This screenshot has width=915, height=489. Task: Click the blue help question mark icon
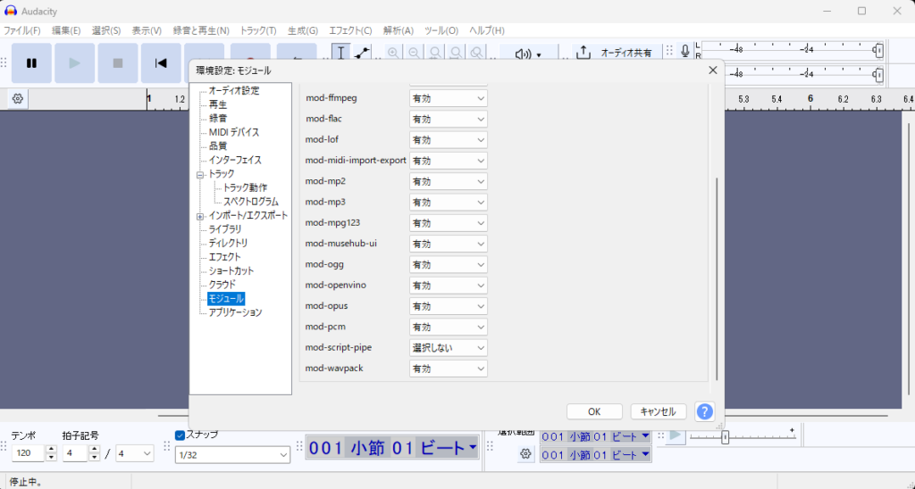click(705, 411)
